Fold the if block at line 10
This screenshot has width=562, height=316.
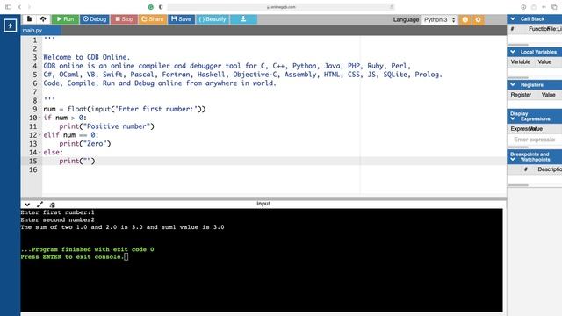point(40,118)
